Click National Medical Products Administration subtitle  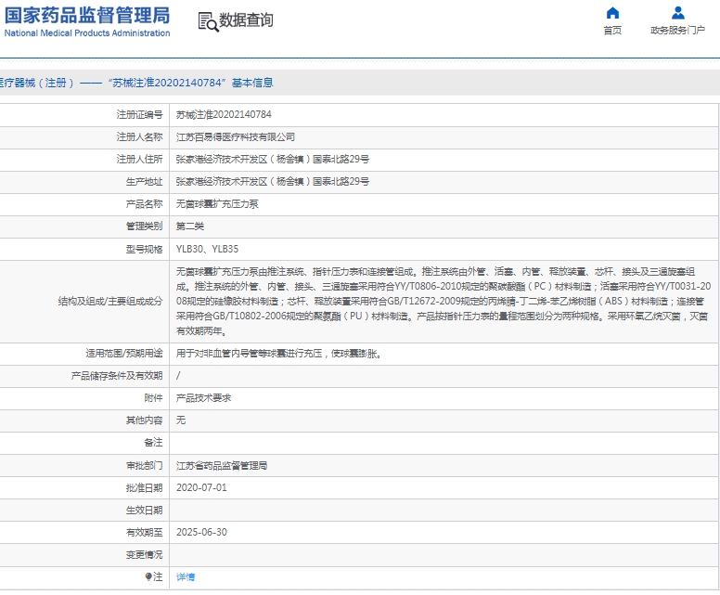pyautogui.click(x=87, y=33)
